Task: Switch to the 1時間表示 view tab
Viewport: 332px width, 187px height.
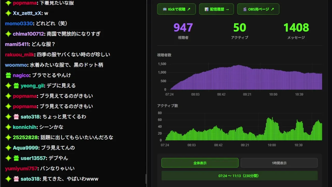Action: [279, 163]
